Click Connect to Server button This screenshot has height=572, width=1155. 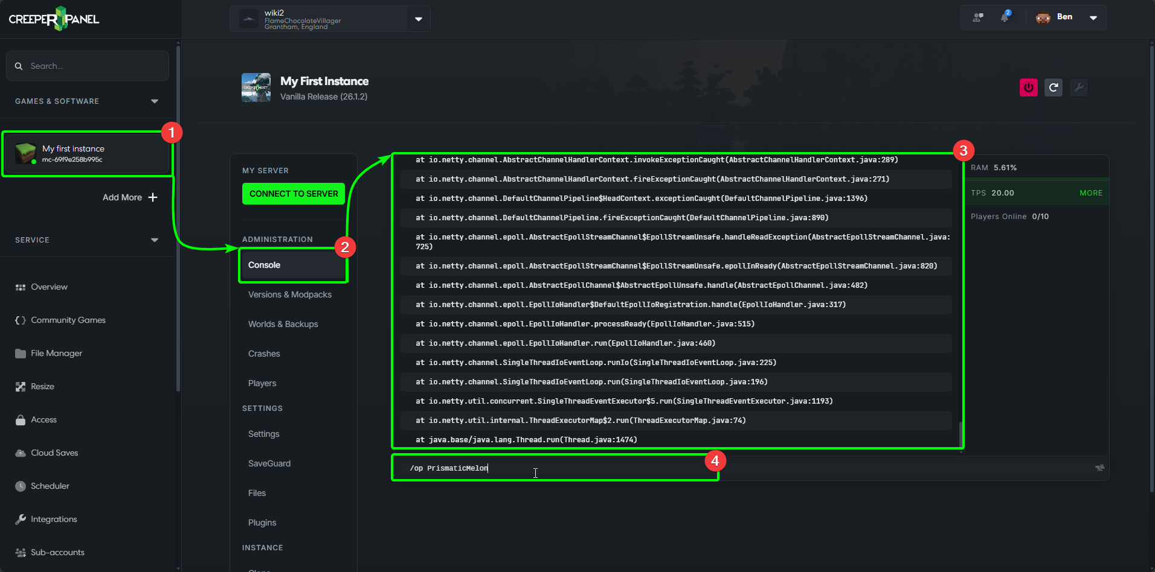coord(294,194)
